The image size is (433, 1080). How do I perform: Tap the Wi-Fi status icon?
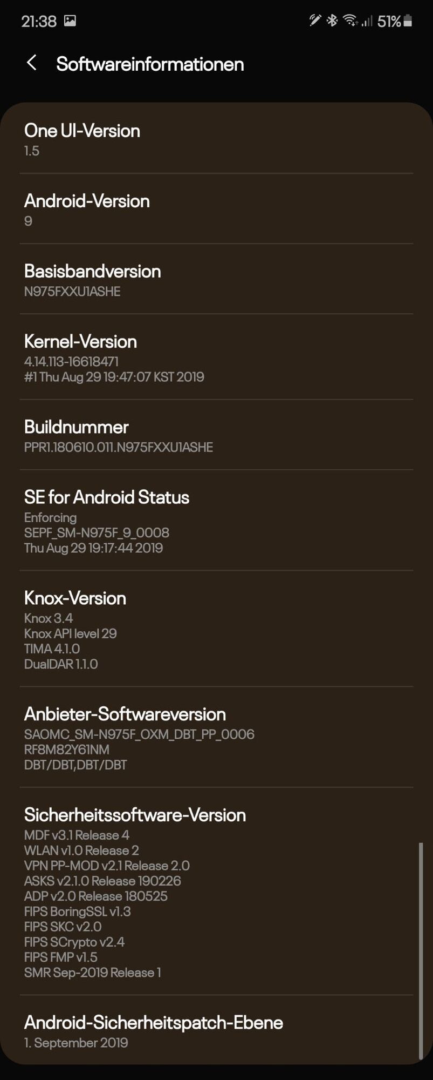tap(350, 21)
